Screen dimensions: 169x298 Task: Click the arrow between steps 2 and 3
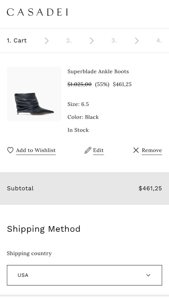[92, 40]
